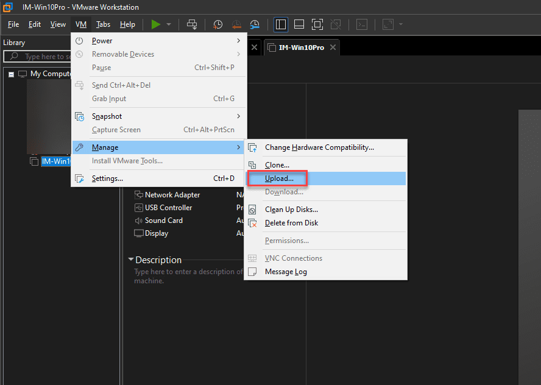Take a snapshot using the clock-plus toolbar icon
This screenshot has height=385, width=541.
(x=217, y=24)
